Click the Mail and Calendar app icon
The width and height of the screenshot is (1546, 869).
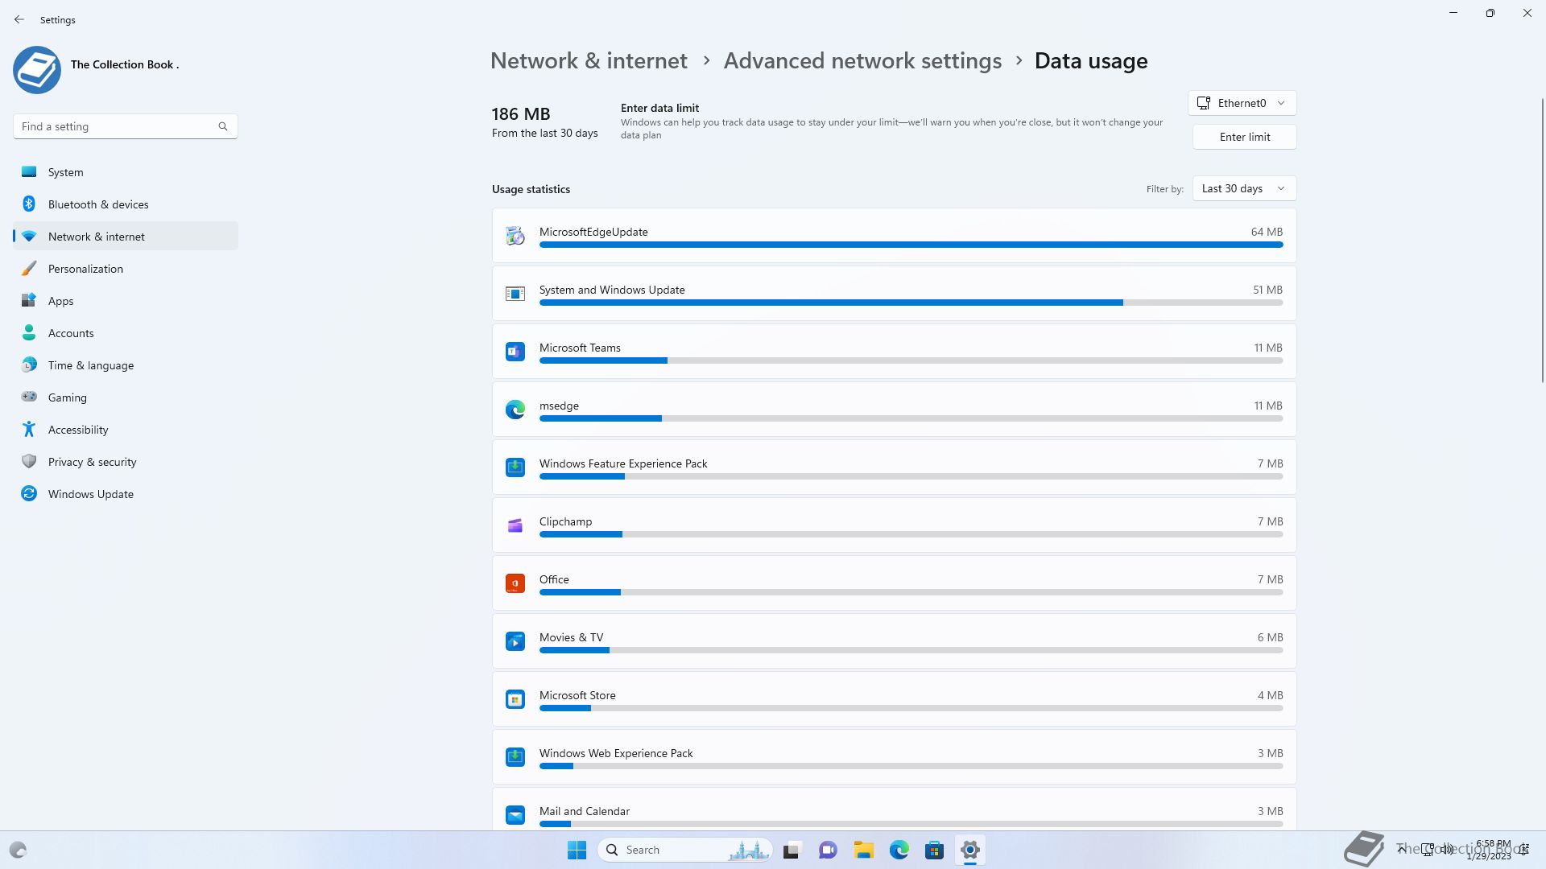515,815
